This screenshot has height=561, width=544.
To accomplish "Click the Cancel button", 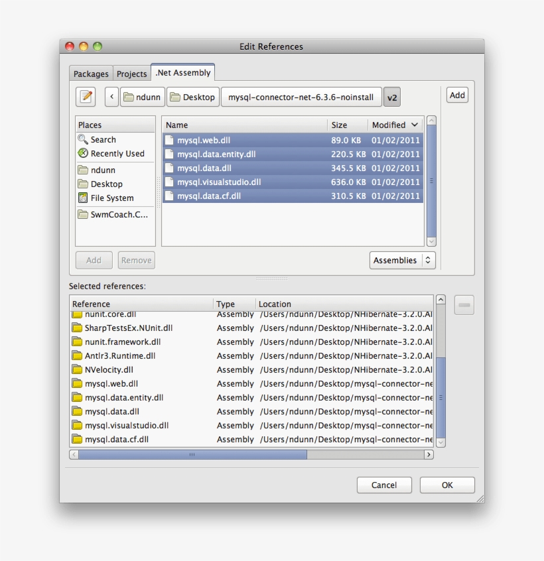I will click(x=384, y=485).
